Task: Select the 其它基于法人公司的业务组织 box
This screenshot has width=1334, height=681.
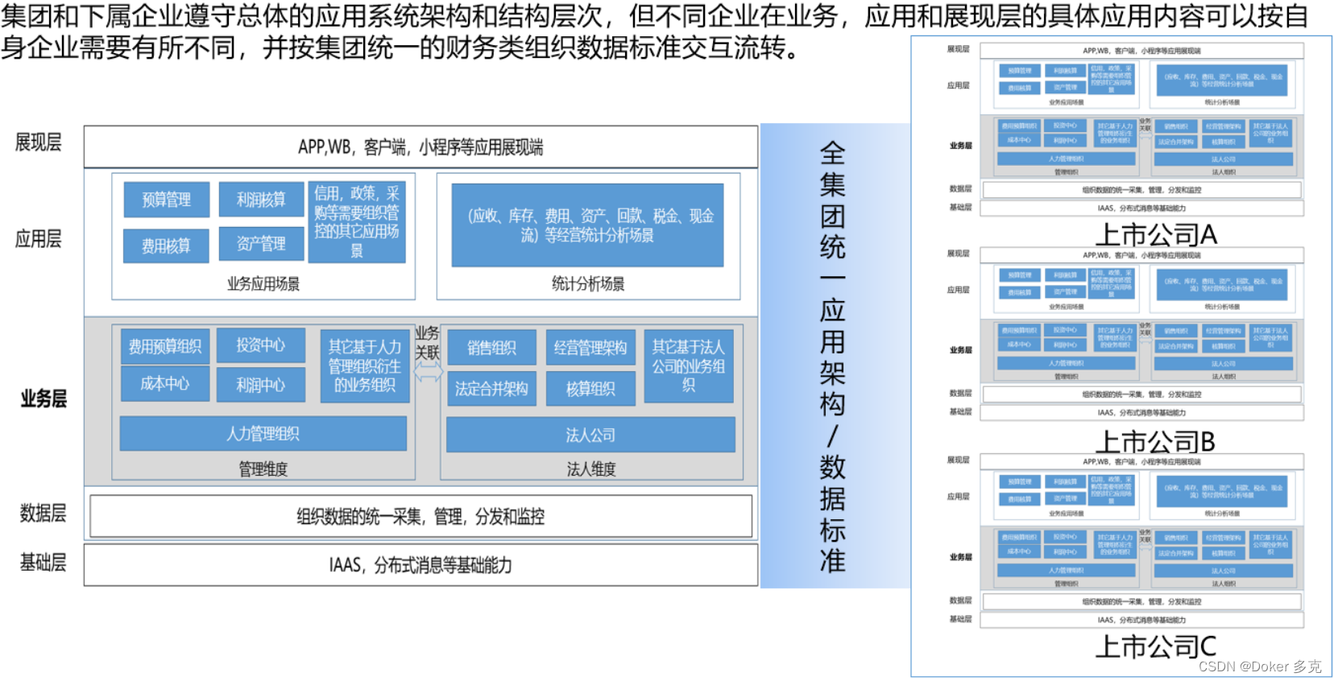Action: pos(689,366)
